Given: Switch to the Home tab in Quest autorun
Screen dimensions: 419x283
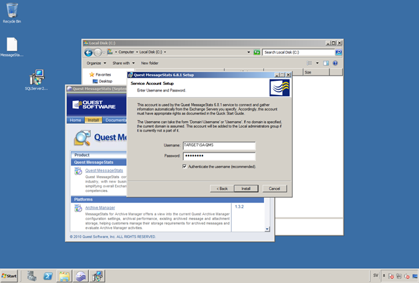Looking at the screenshot, I should 76,120.
